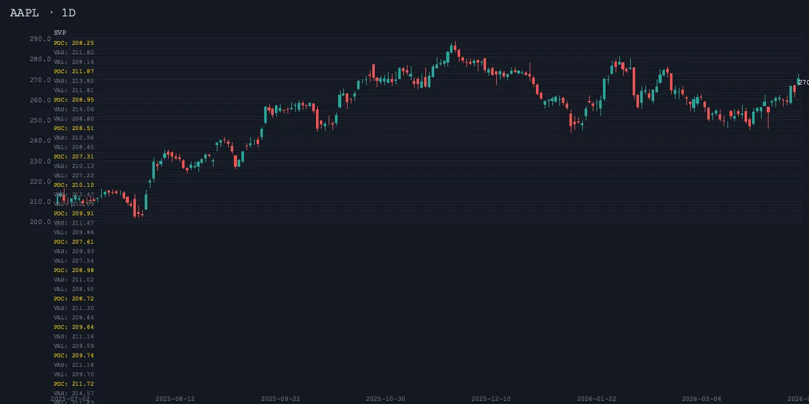The image size is (809, 404).
Task: Select the VAH: 214.06 label
Action: (x=74, y=109)
